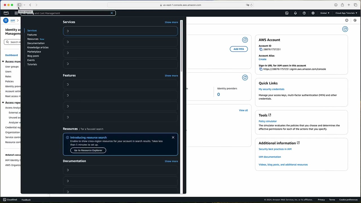Show Safari tab overview
The image size is (361, 203).
pos(355,5)
